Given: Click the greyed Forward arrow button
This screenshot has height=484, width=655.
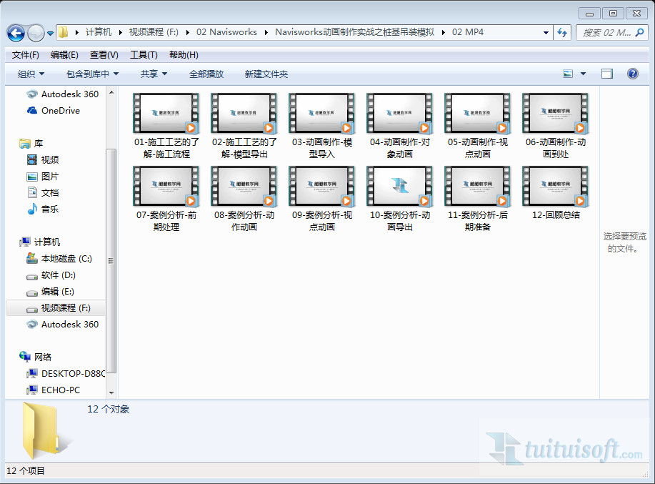Looking at the screenshot, I should (36, 33).
